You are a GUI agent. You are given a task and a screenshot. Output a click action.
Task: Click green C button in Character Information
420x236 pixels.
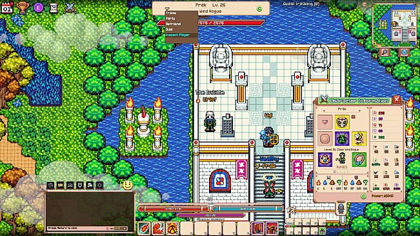[363, 197]
